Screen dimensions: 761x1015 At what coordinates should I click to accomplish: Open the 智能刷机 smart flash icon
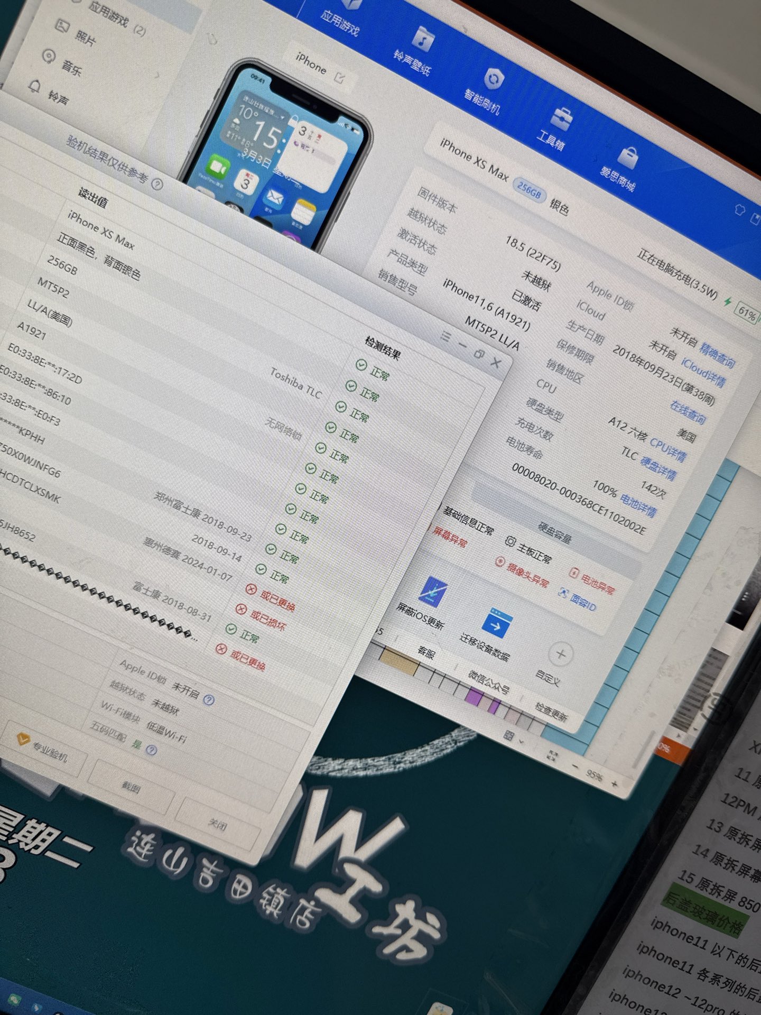(493, 79)
